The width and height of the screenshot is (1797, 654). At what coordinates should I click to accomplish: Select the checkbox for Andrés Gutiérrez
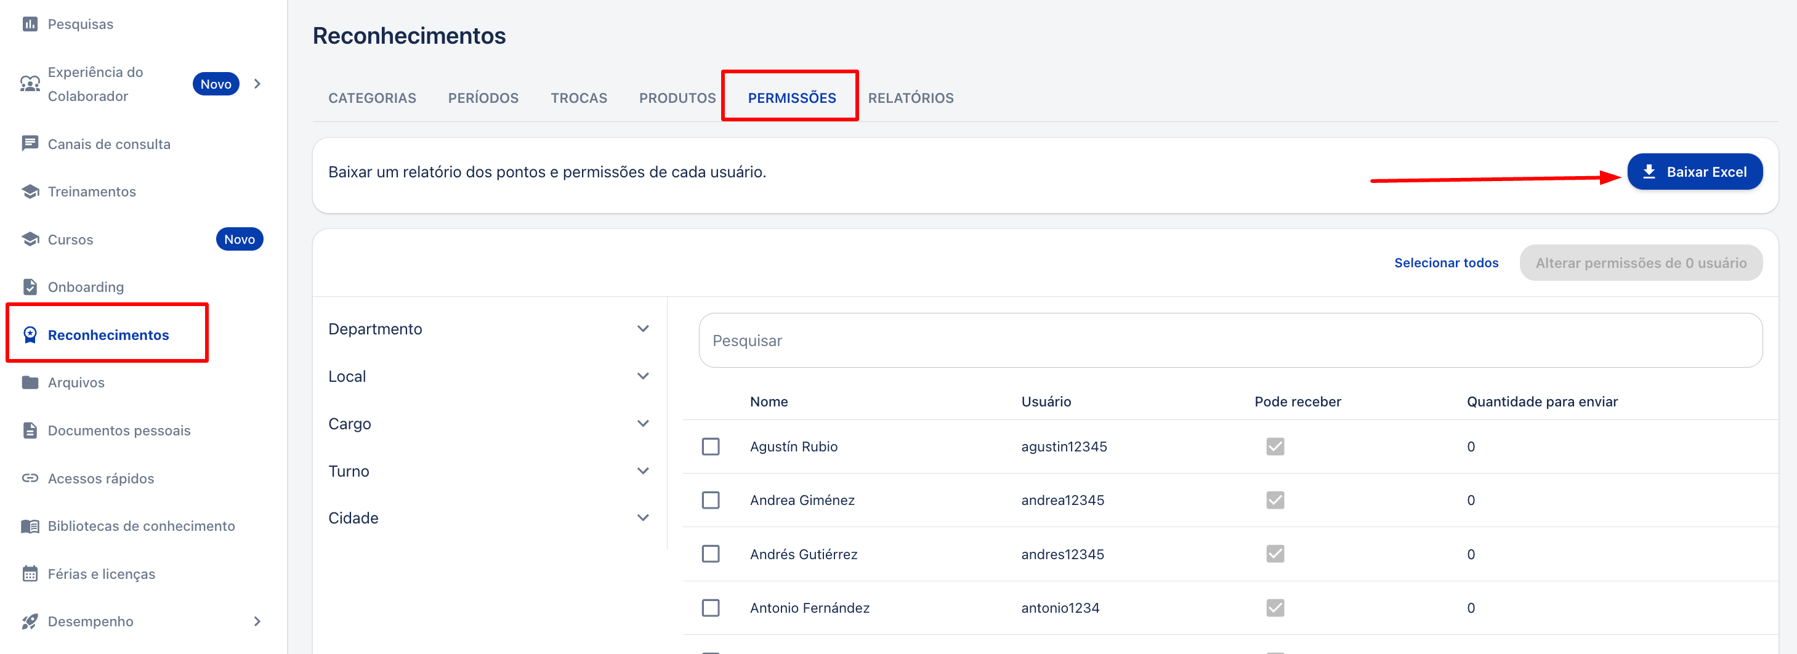point(710,554)
